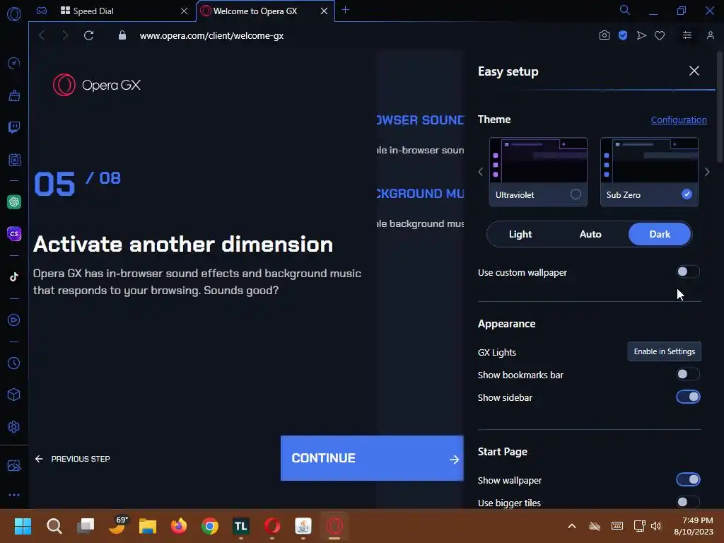Open ChatSonic CS icon in sidebar
The image size is (724, 543).
[14, 233]
